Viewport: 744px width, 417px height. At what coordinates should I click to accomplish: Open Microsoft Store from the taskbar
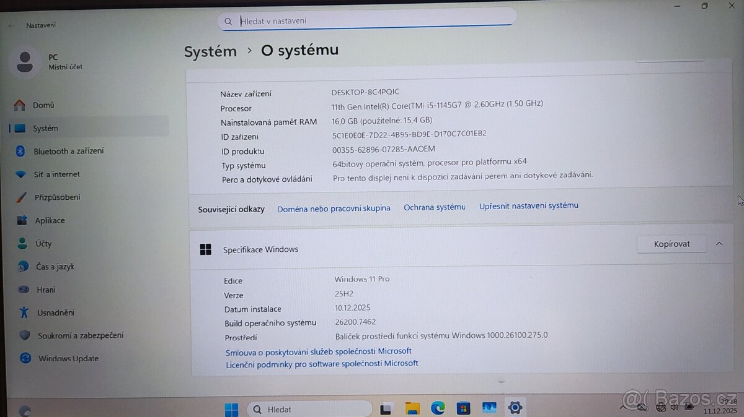tap(463, 408)
